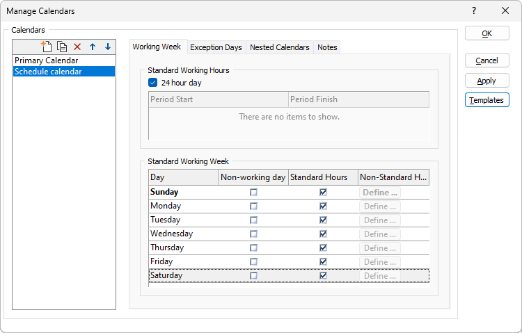Screen dimensions: 522x333
Task: Select Primary Calendar in the list
Action: (64, 60)
